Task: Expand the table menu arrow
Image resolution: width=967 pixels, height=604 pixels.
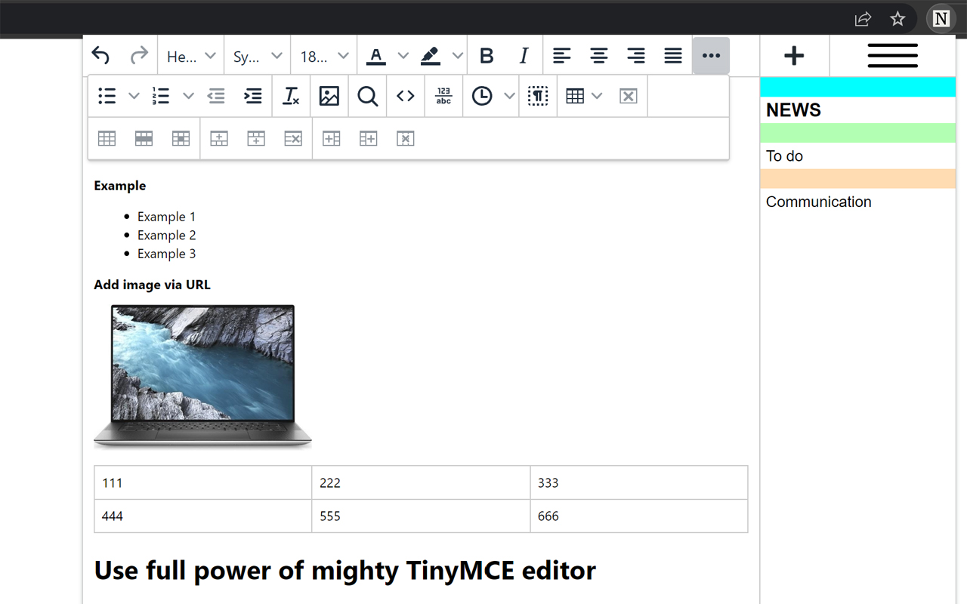Action: (597, 96)
